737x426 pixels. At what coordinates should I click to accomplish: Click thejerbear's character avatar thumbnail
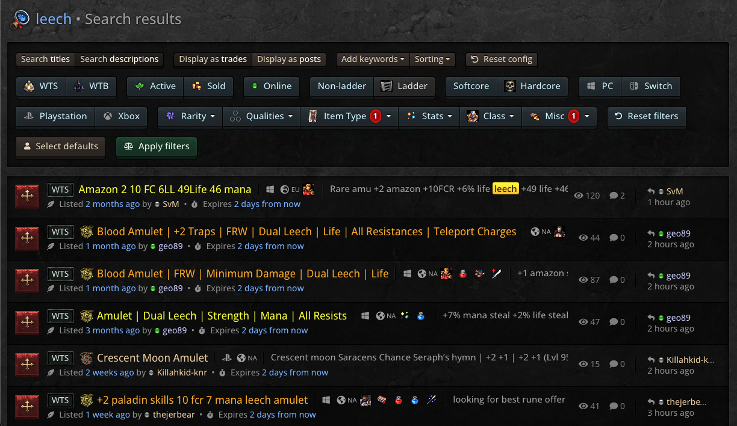tap(365, 400)
